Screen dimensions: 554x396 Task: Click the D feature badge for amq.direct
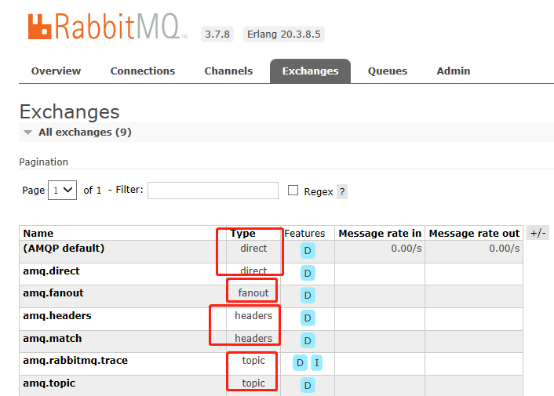[308, 273]
